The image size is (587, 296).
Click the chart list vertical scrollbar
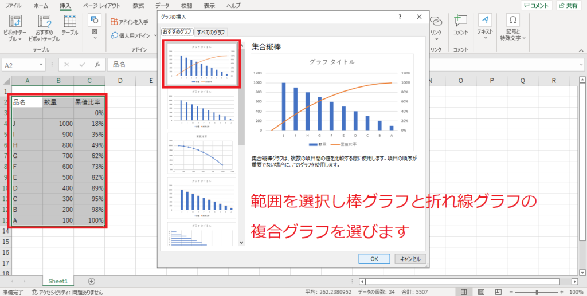pyautogui.click(x=241, y=97)
